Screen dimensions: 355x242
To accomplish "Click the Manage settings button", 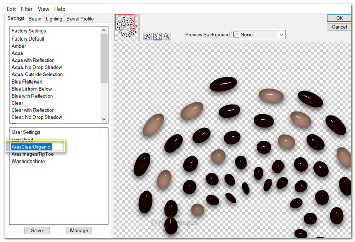I will click(79, 230).
